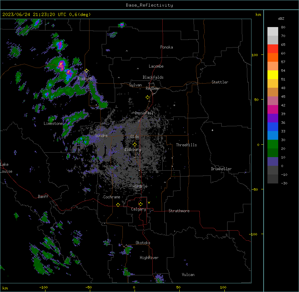Click the yellow diamond marker near RockyMH
299x292 pixels.
[87, 71]
